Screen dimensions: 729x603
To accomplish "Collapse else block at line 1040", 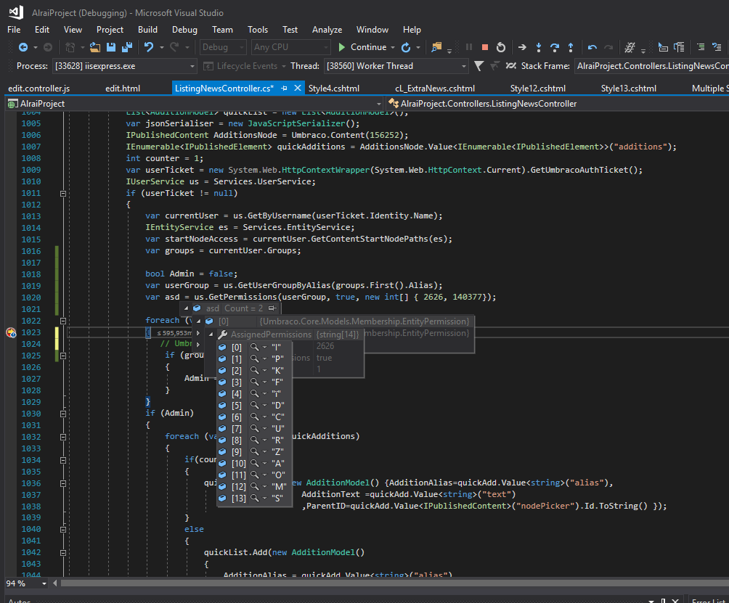I will 63,530.
